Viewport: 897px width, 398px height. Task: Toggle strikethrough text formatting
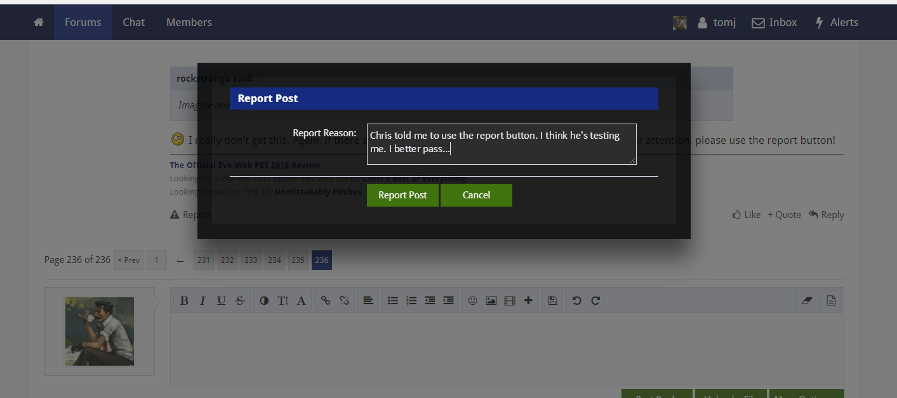(239, 301)
